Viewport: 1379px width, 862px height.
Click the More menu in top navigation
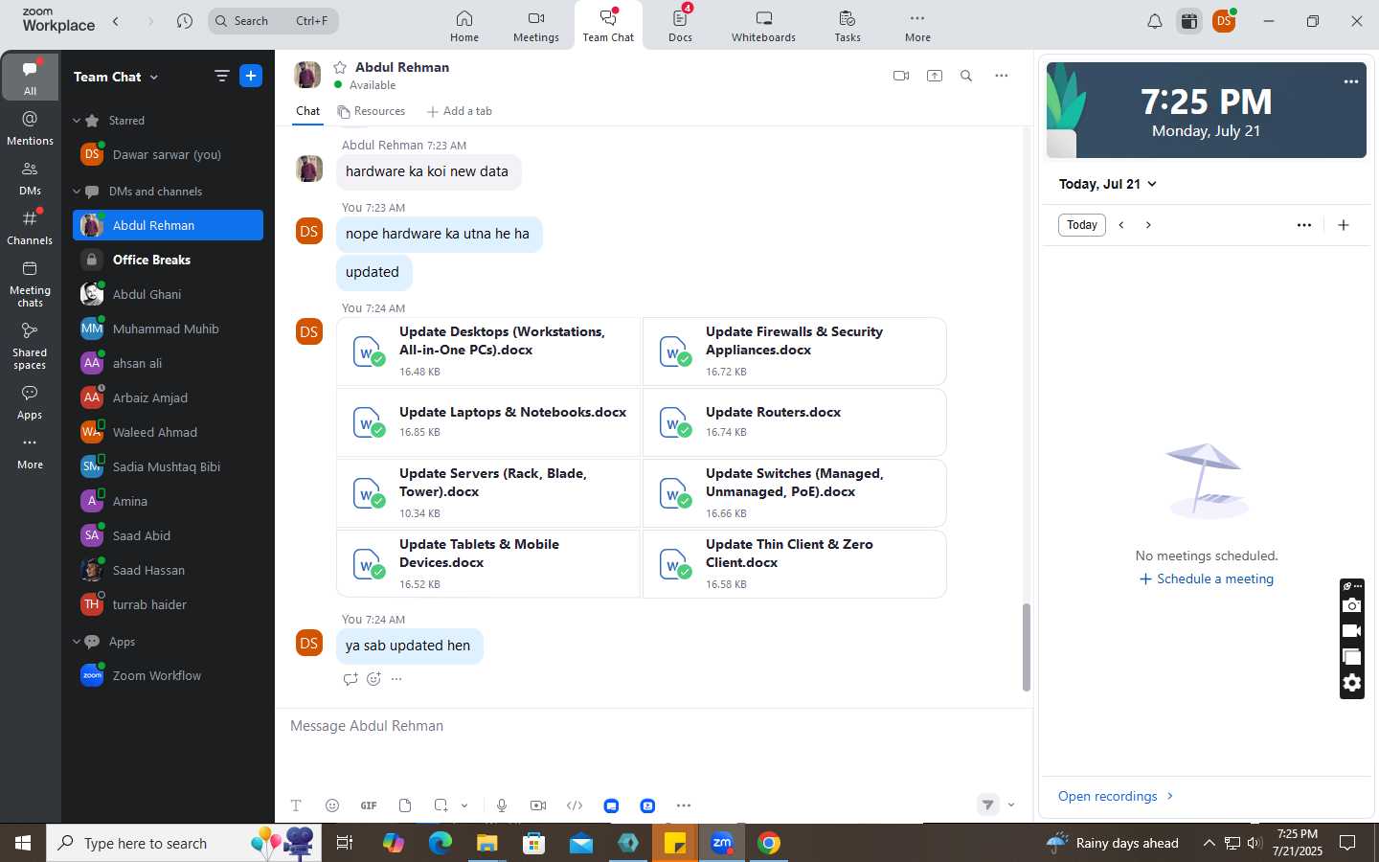[x=917, y=26]
